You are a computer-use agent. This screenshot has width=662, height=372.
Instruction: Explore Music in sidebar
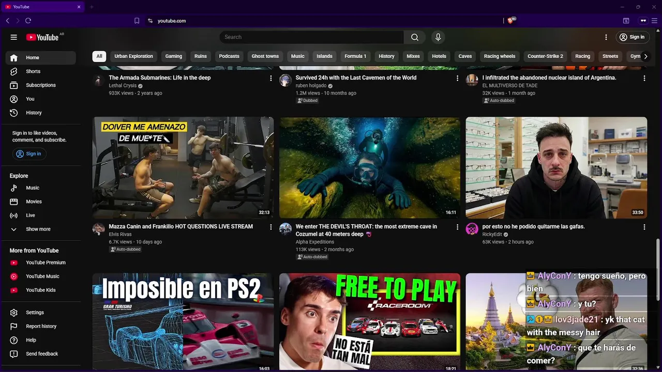click(41, 188)
